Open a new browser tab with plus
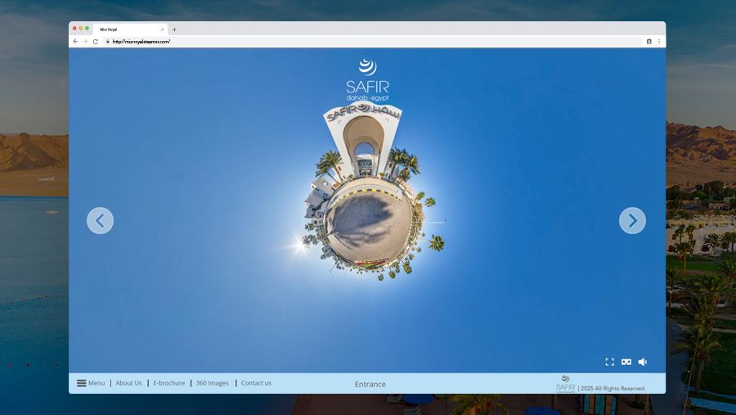Viewport: 736px width, 415px height. (x=174, y=29)
